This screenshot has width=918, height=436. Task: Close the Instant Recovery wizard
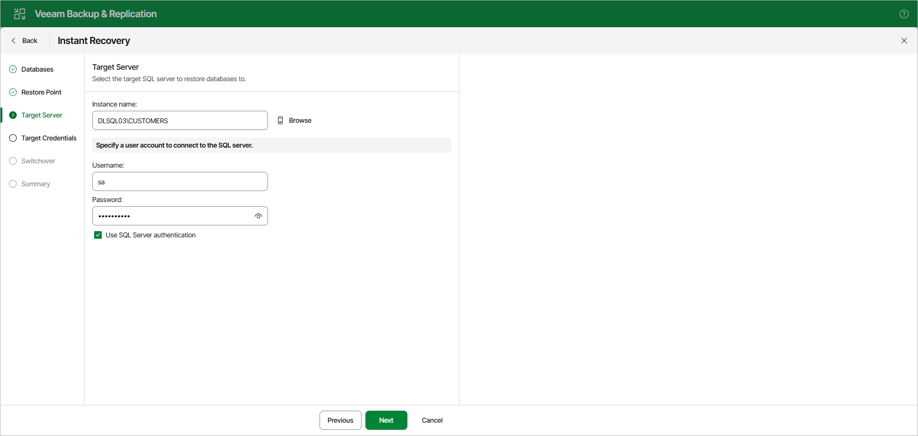[904, 41]
